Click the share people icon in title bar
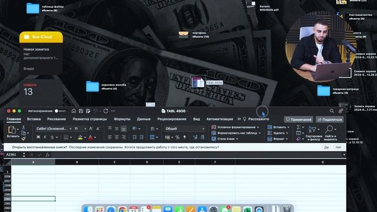This screenshot has width=377, height=212. 340,111
